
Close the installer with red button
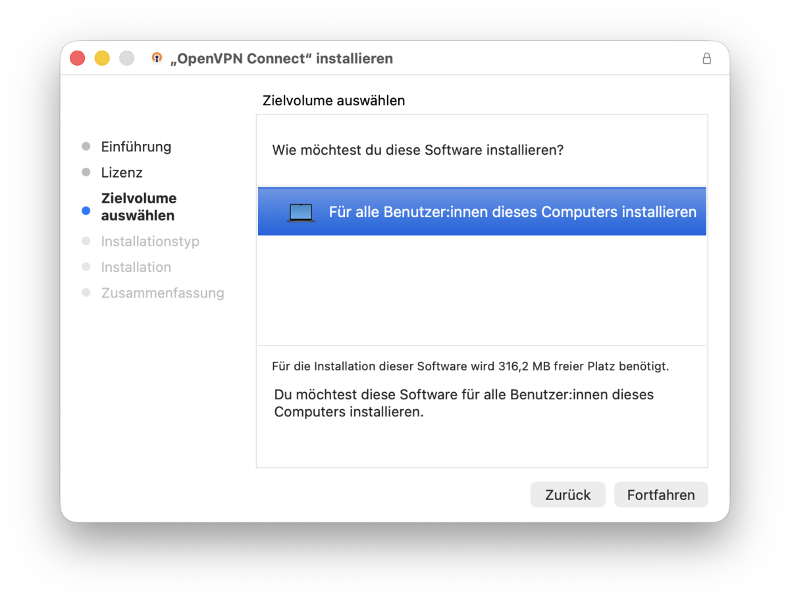[78, 58]
